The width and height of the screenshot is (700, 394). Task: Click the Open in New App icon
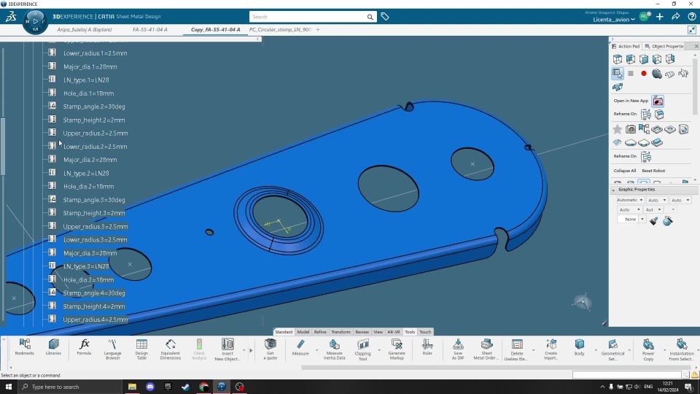click(658, 101)
